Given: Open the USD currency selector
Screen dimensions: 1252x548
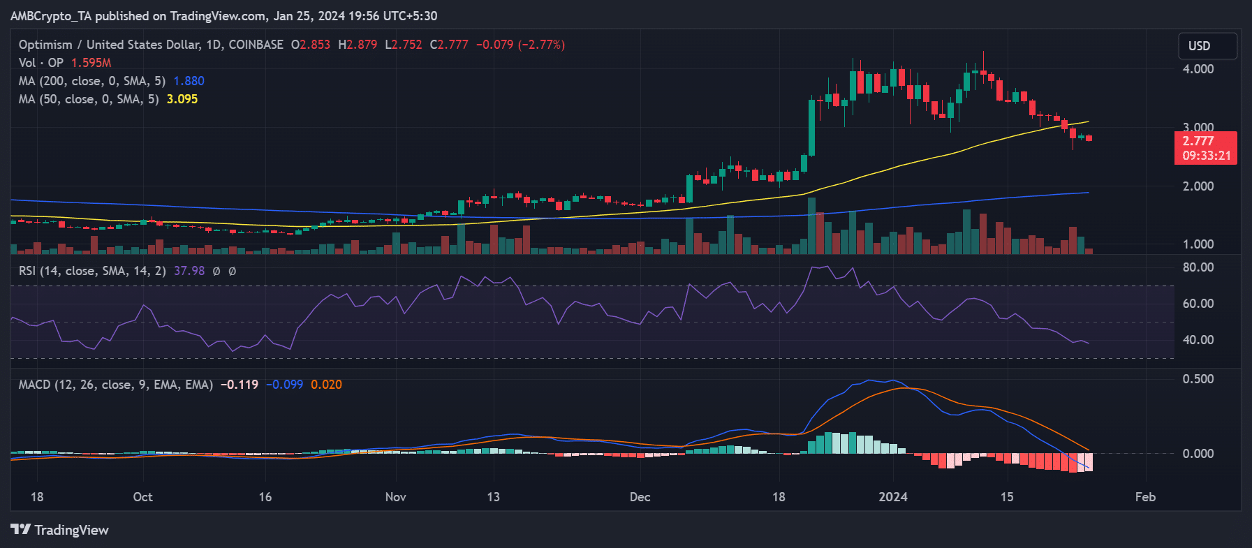Looking at the screenshot, I should [x=1207, y=46].
